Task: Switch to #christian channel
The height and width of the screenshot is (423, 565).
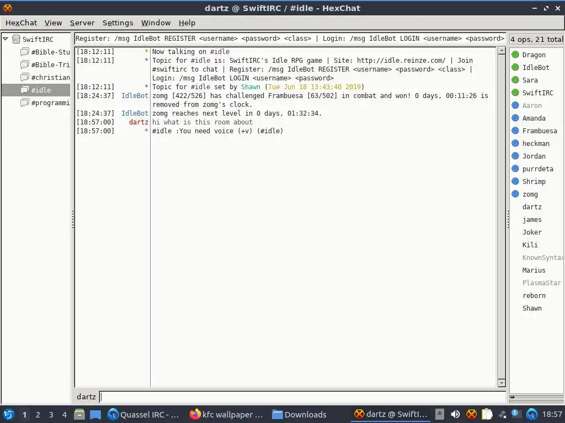Action: [50, 77]
